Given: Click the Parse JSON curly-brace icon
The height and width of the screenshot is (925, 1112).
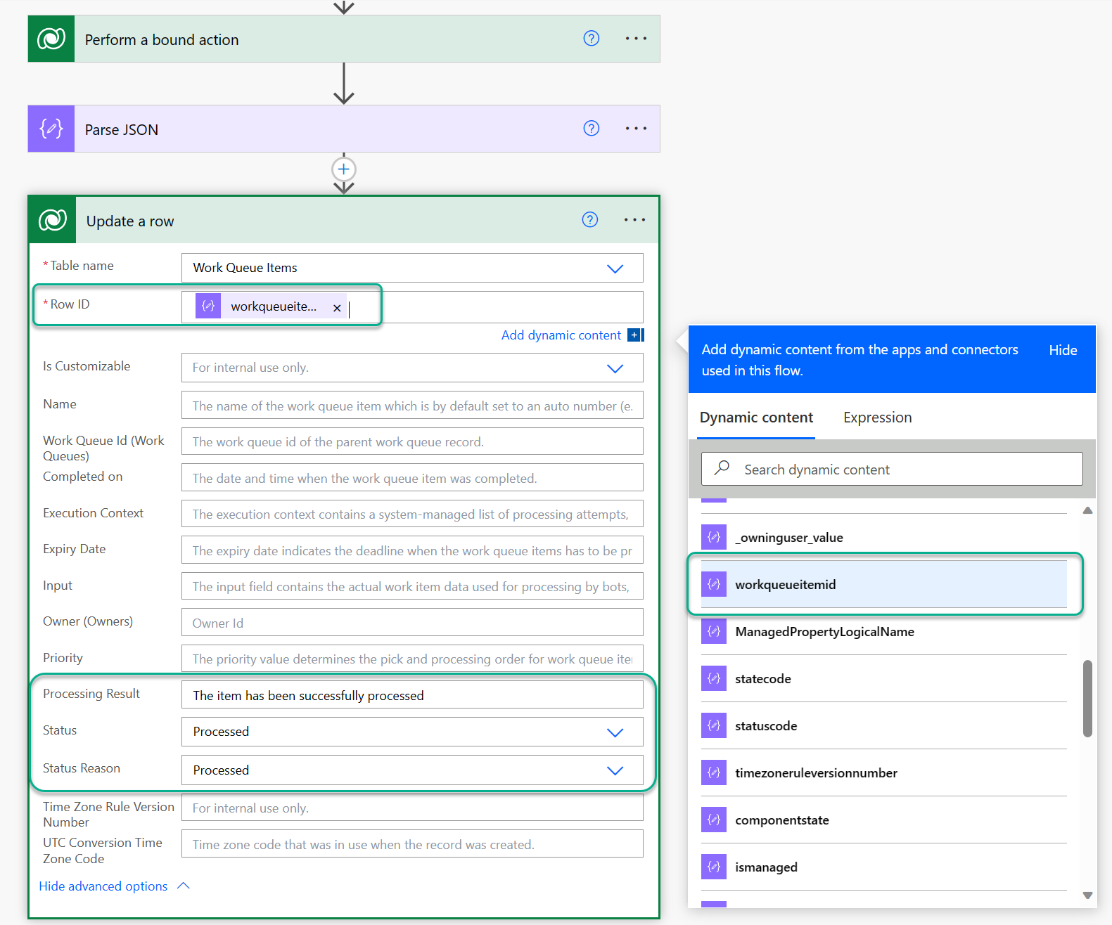Looking at the screenshot, I should [51, 129].
